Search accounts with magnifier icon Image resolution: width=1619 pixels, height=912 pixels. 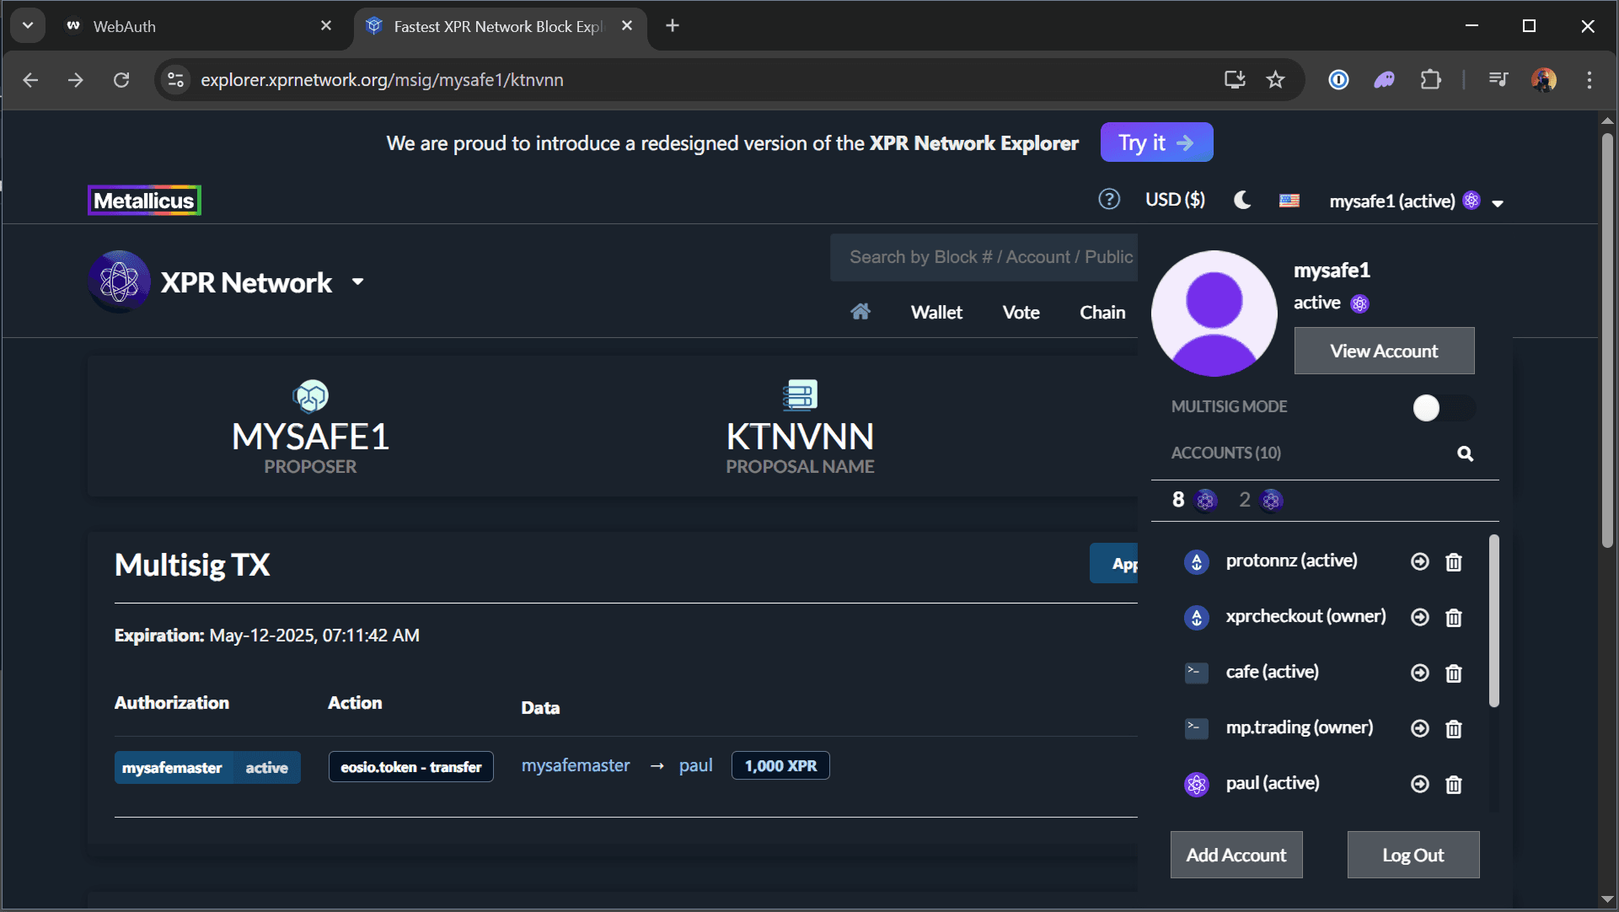coord(1466,453)
